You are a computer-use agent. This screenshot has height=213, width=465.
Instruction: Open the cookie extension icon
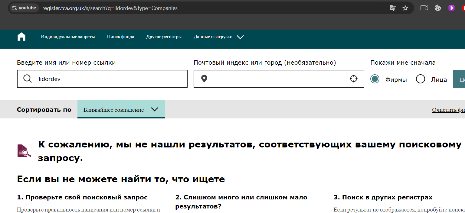(438, 8)
